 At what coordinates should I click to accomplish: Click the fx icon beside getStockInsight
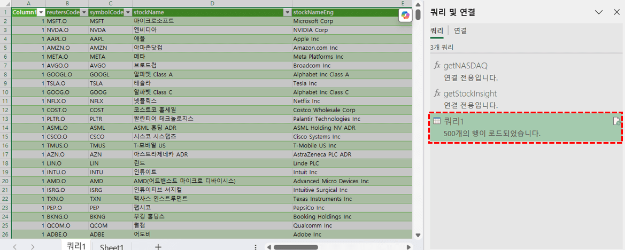437,93
